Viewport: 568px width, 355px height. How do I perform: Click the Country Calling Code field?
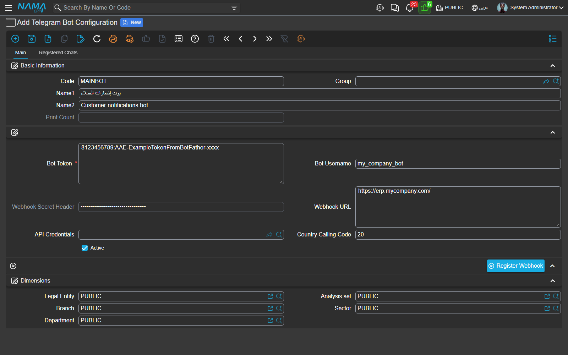pos(458,235)
